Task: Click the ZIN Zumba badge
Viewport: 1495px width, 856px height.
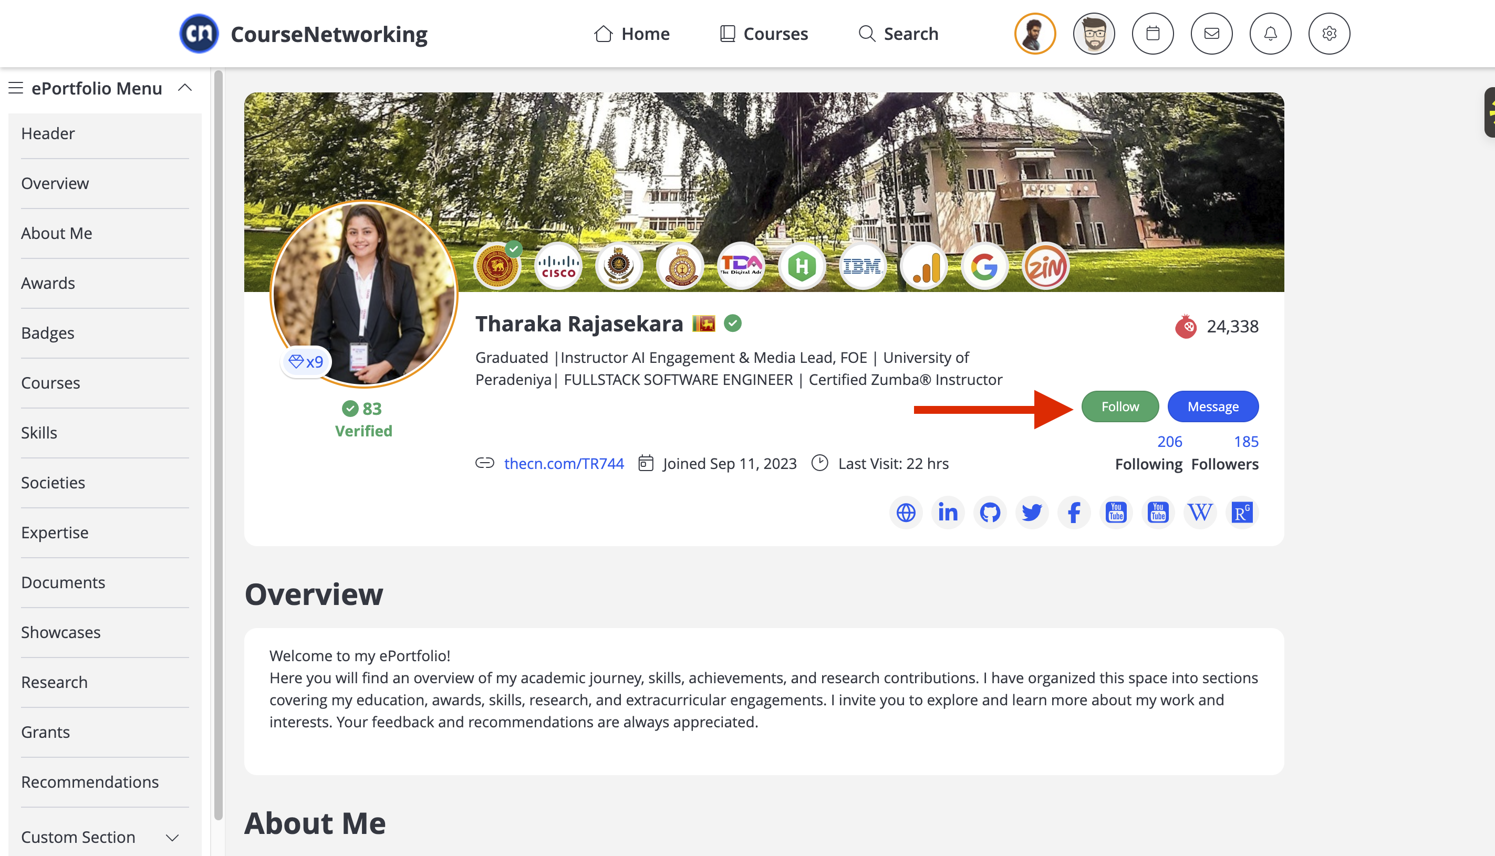Action: 1046,266
